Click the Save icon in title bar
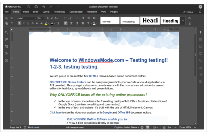The image size is (210, 133). point(29,7)
